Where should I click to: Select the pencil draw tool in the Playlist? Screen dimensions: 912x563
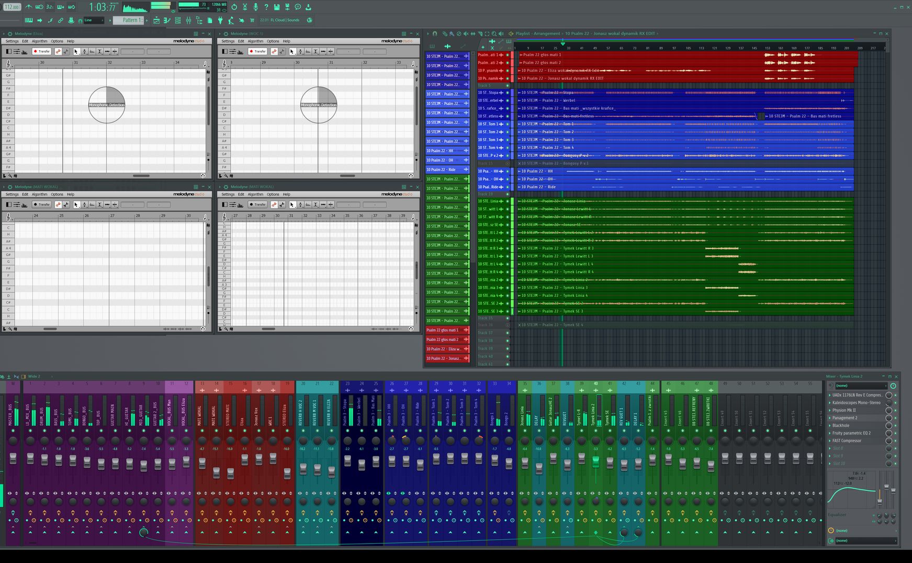point(445,33)
